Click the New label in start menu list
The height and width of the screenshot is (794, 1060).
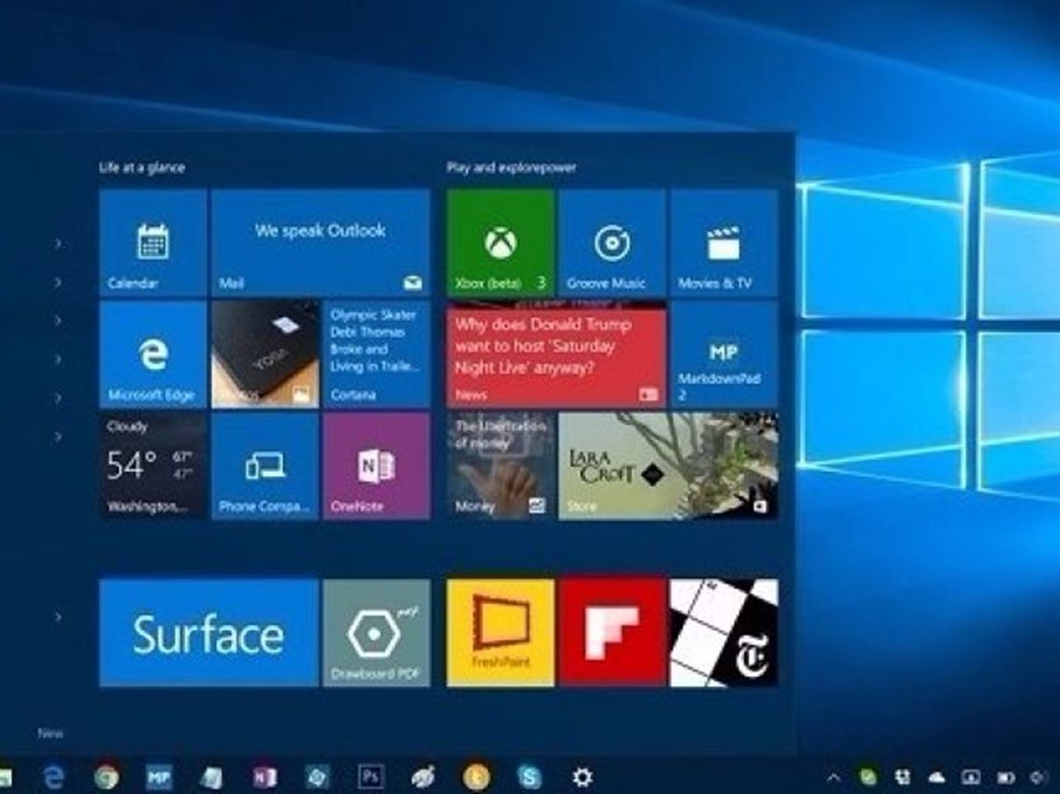tap(51, 733)
